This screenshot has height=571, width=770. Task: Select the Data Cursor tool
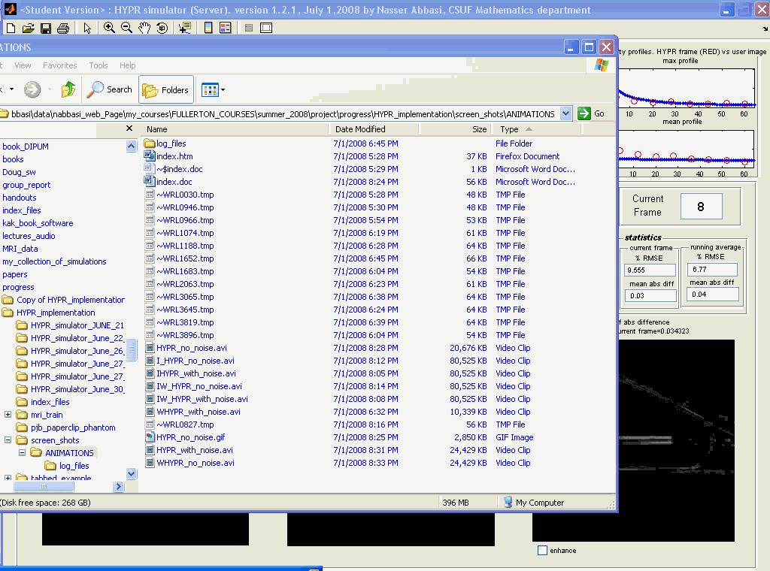pyautogui.click(x=185, y=28)
